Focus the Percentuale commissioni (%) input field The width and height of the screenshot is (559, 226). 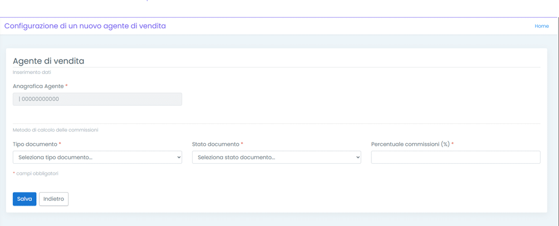click(x=455, y=158)
